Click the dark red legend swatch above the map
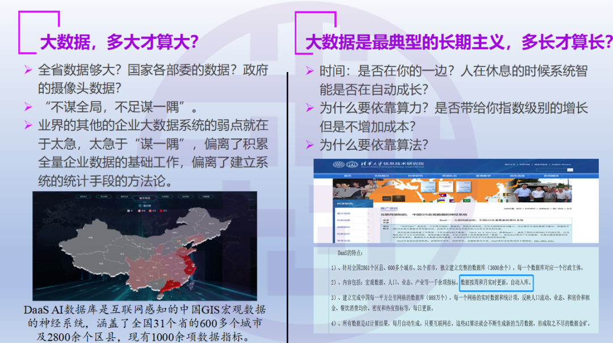 pyautogui.click(x=160, y=210)
